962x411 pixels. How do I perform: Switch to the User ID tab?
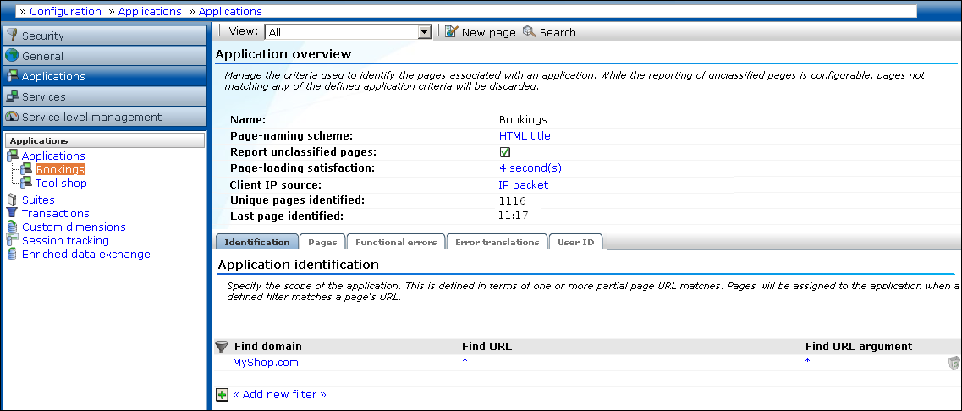(575, 243)
